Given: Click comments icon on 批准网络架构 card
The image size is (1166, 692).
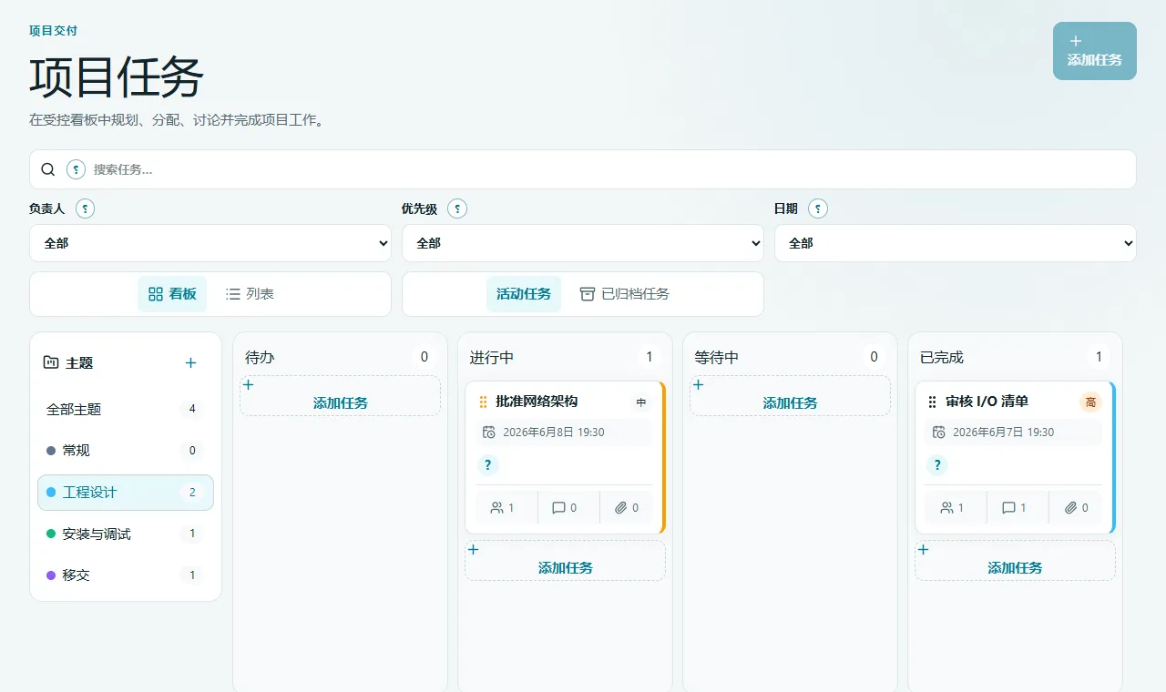Looking at the screenshot, I should pyautogui.click(x=559, y=508).
